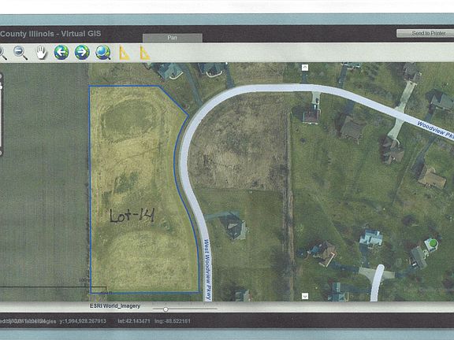Activate the pan hand tool
Viewport: 454px width, 340px height.
tap(41, 53)
